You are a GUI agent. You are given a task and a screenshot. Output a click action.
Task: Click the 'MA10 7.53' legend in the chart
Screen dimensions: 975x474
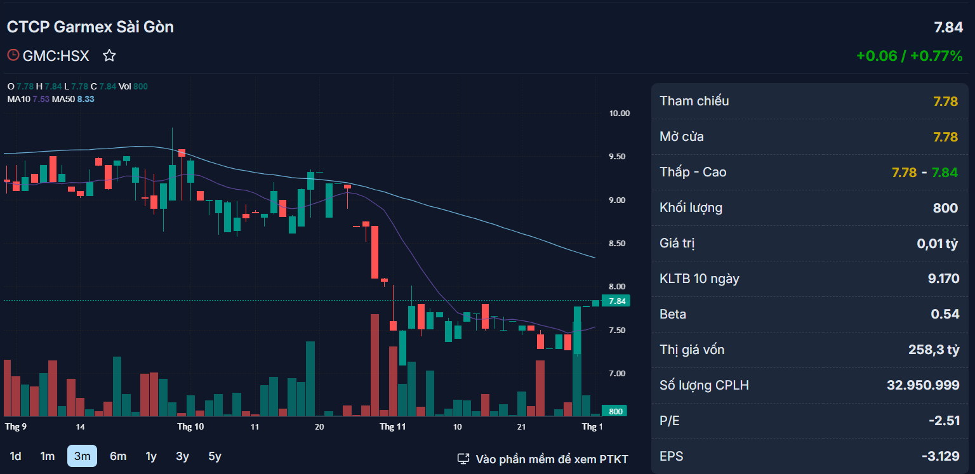point(29,99)
